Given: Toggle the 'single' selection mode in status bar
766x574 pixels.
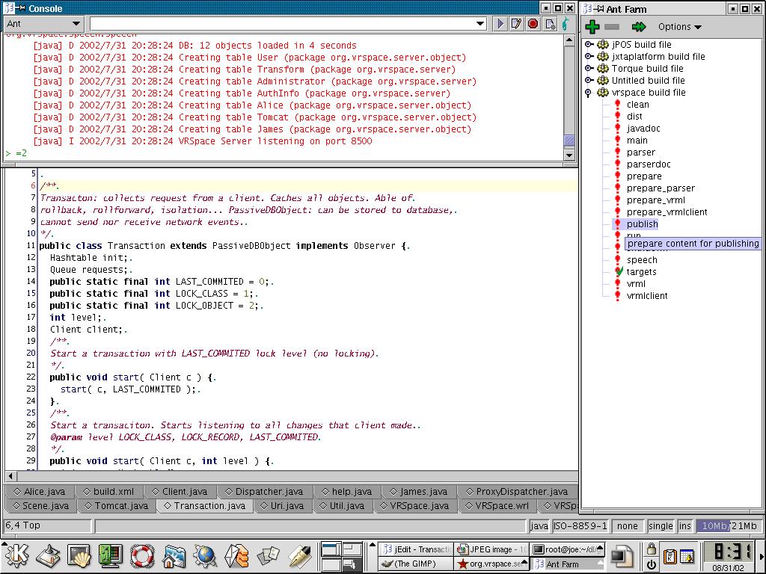Looking at the screenshot, I should tap(661, 526).
